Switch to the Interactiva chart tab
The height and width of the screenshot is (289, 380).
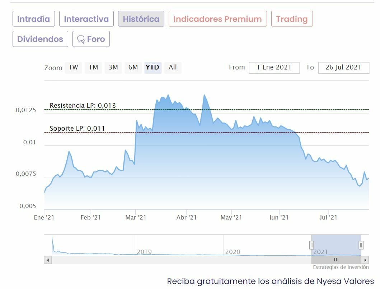coord(86,19)
